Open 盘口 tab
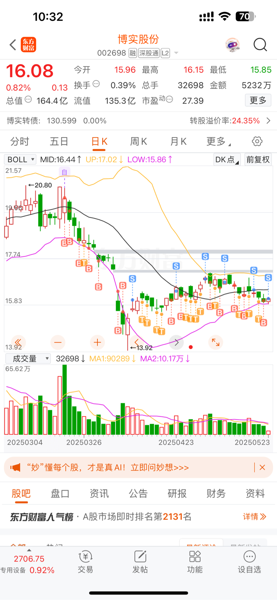 click(x=60, y=494)
